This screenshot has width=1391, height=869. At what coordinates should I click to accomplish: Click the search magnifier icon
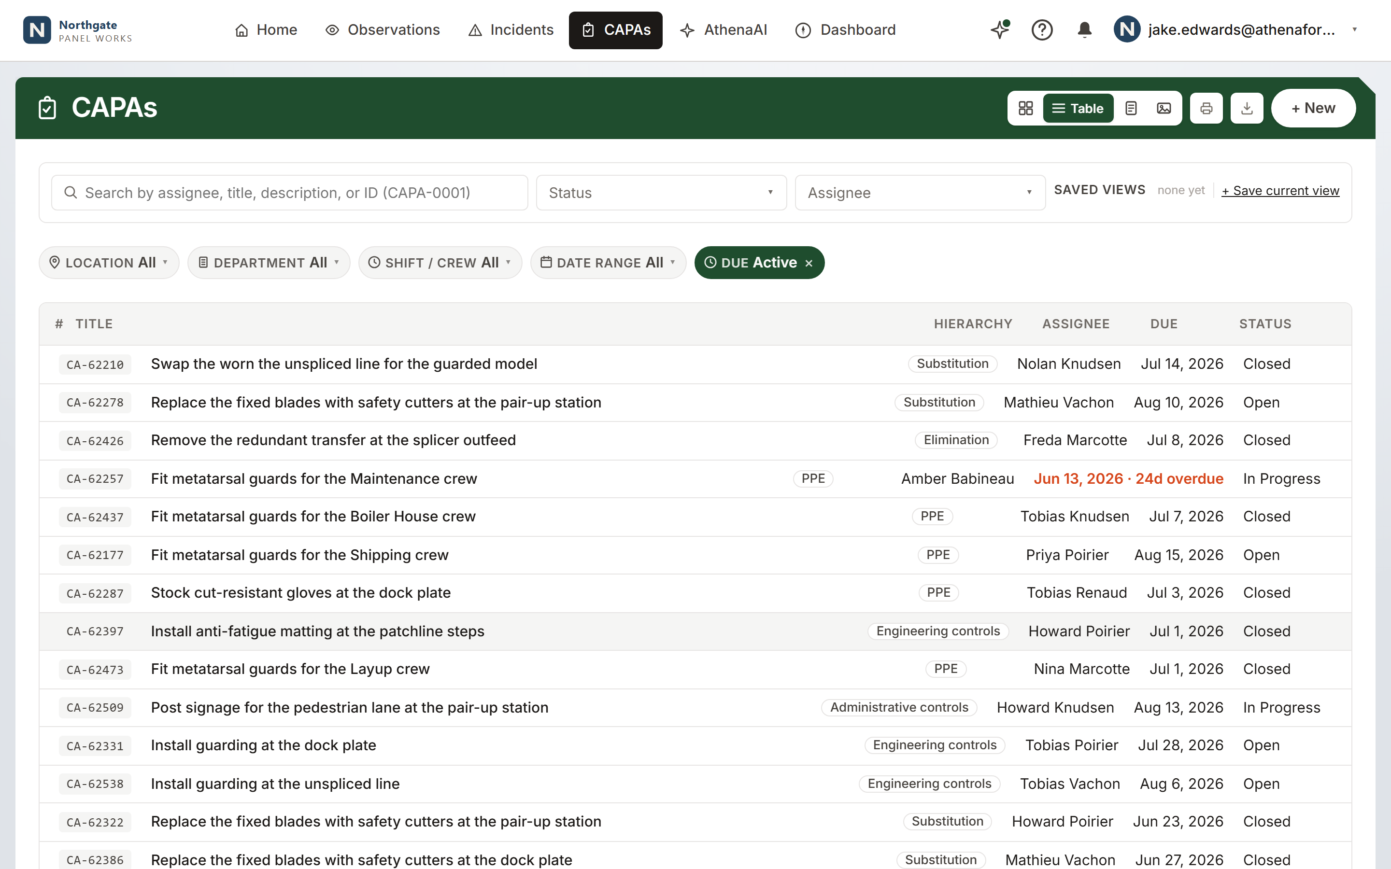[x=70, y=193]
